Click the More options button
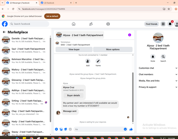 [113, 49]
